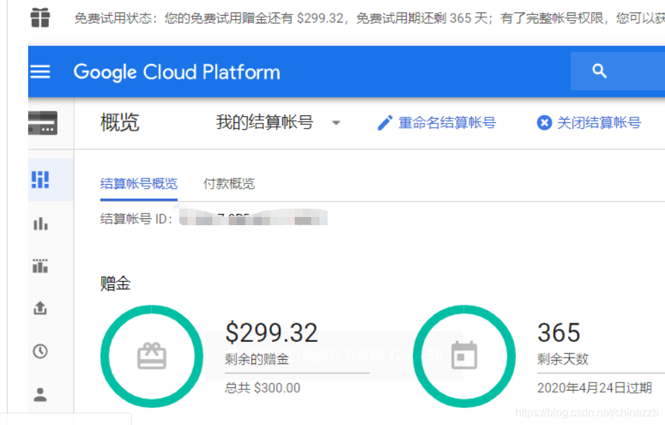Click the calendar icon in days ring
Viewport: 665px width, 425px height.
464,355
